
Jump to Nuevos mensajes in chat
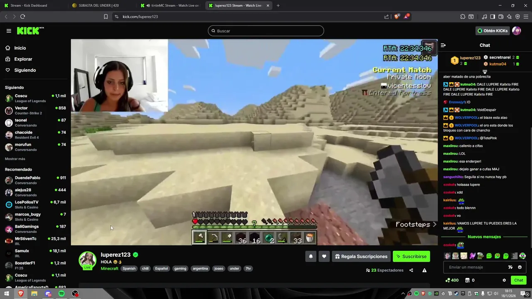[x=484, y=237]
